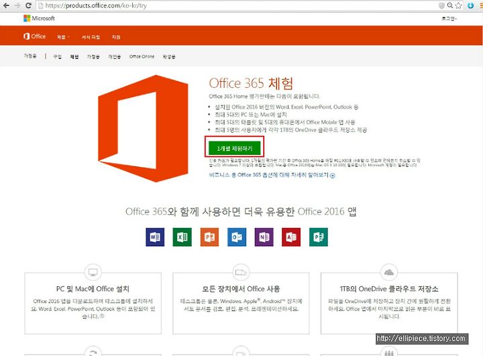Click the address bar URL field
Viewport: 483px width, 356px height.
[237, 5]
